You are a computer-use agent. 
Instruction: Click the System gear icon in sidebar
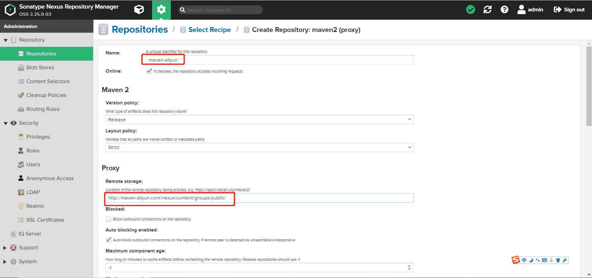point(13,261)
